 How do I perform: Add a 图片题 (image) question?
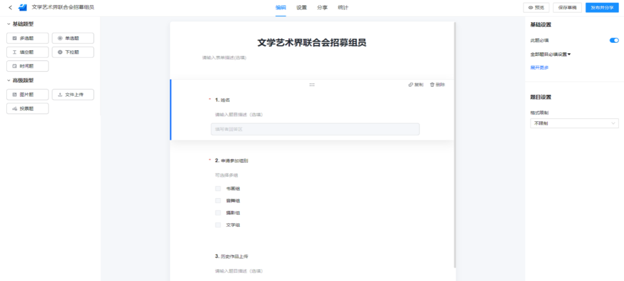pos(27,95)
